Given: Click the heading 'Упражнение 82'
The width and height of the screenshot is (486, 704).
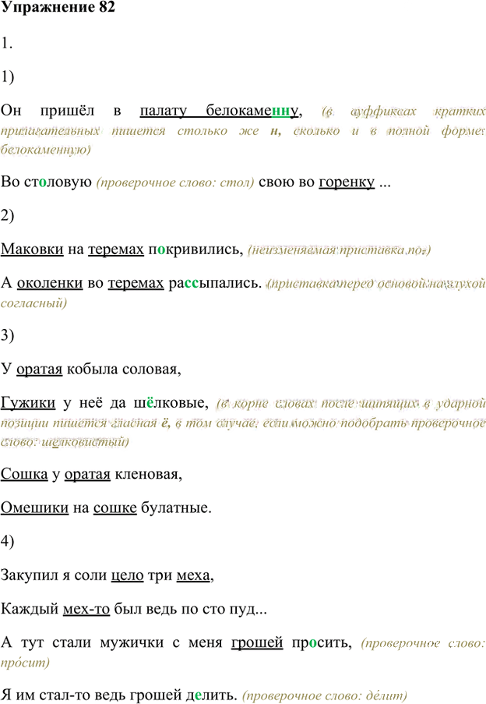Looking at the screenshot, I should click(x=58, y=7).
